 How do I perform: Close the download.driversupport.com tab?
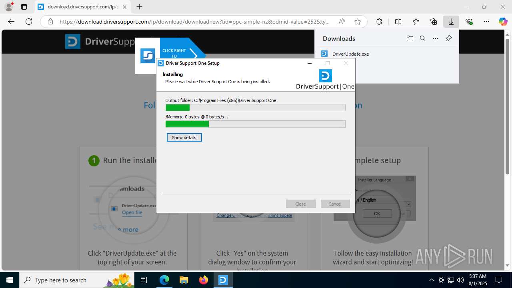tap(124, 7)
